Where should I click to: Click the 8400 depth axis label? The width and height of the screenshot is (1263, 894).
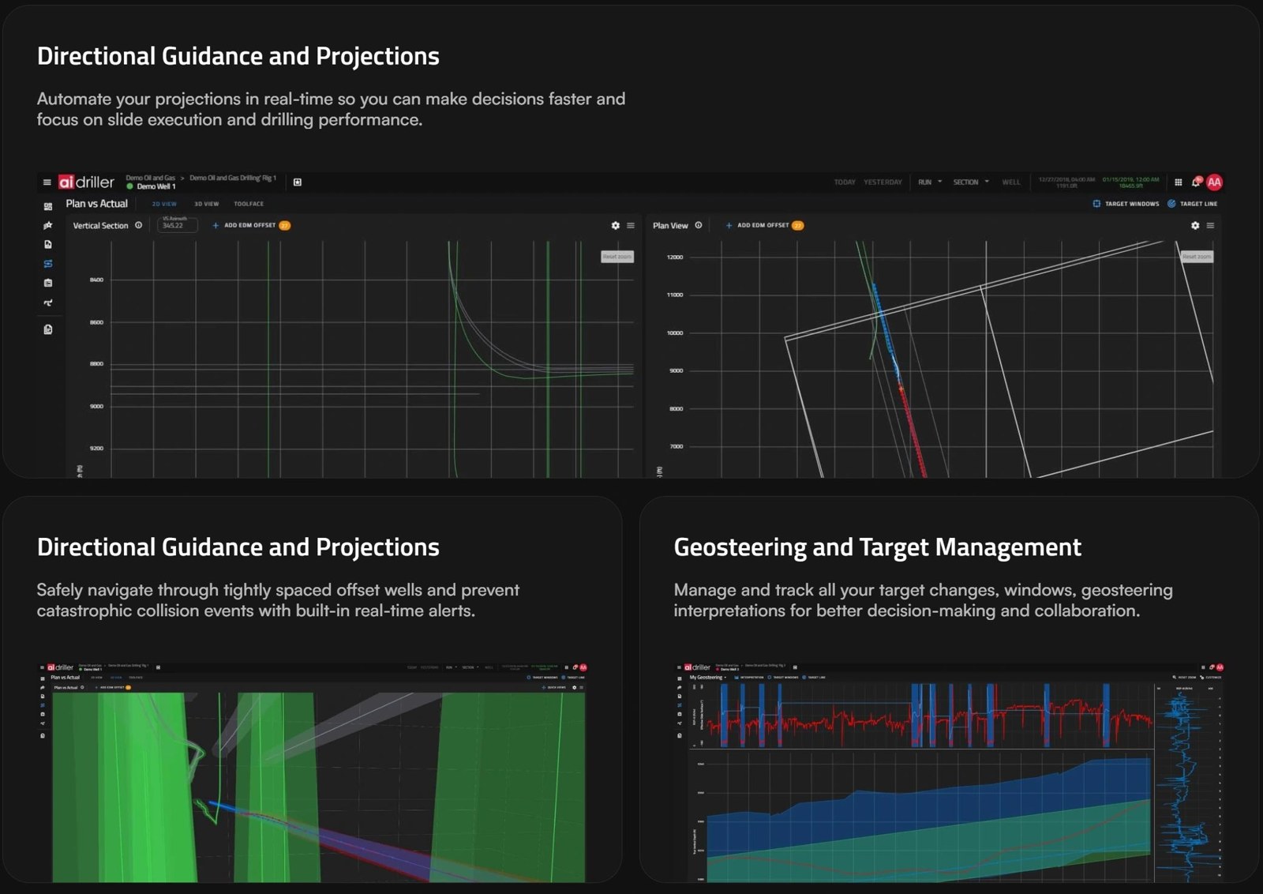coord(96,280)
